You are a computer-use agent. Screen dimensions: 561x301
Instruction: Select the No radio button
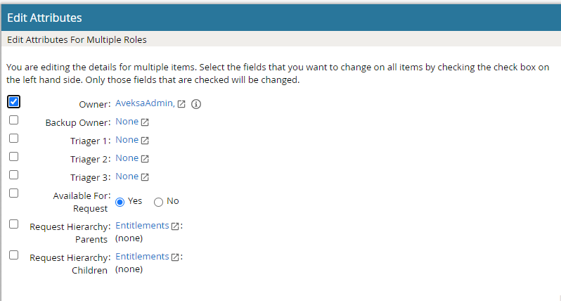(x=158, y=202)
